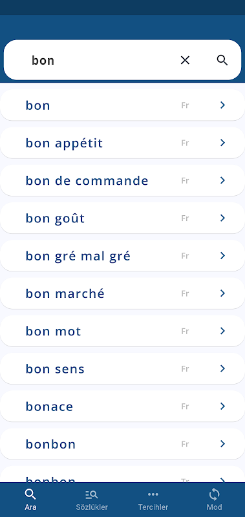Expand the chevron for "bon marché"

click(222, 293)
